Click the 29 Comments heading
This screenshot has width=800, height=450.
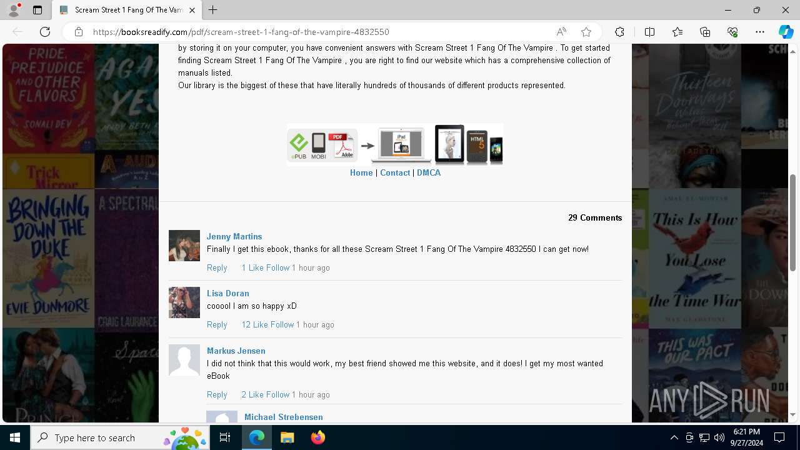[595, 217]
